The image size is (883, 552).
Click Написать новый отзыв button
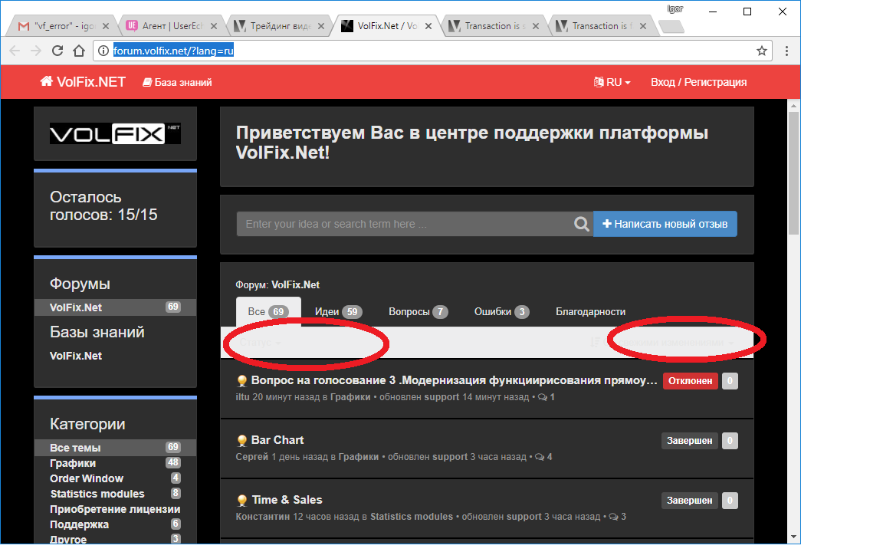pos(665,224)
